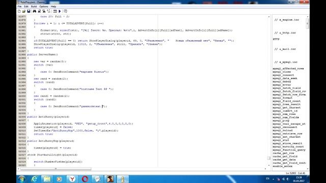The height and width of the screenshot is (183, 326).
Task: Click the Replace binoculars icon
Action: click(x=44, y=11)
